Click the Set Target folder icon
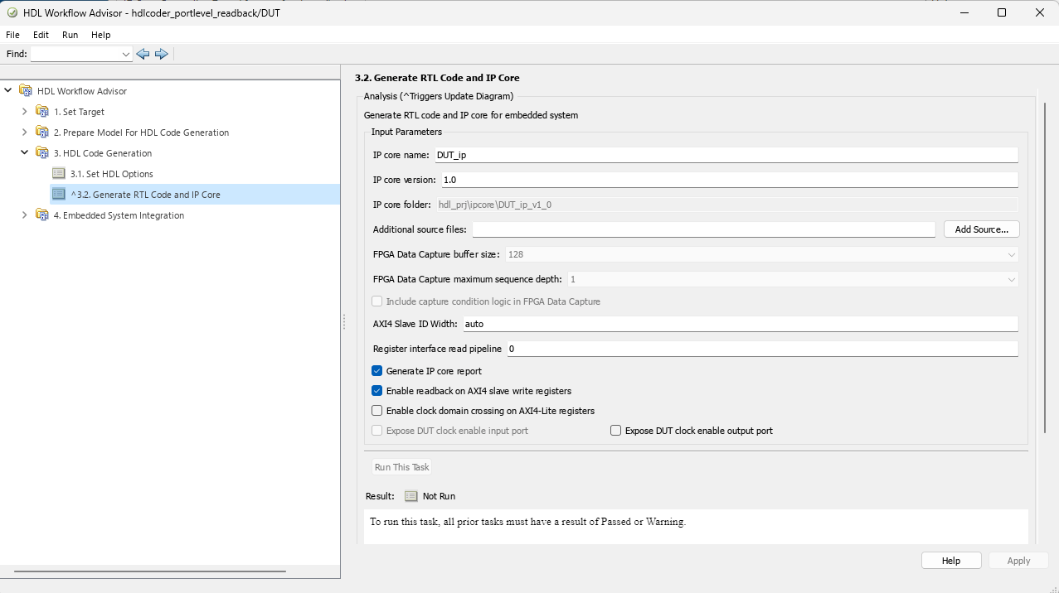Image resolution: width=1059 pixels, height=593 pixels. tap(42, 112)
